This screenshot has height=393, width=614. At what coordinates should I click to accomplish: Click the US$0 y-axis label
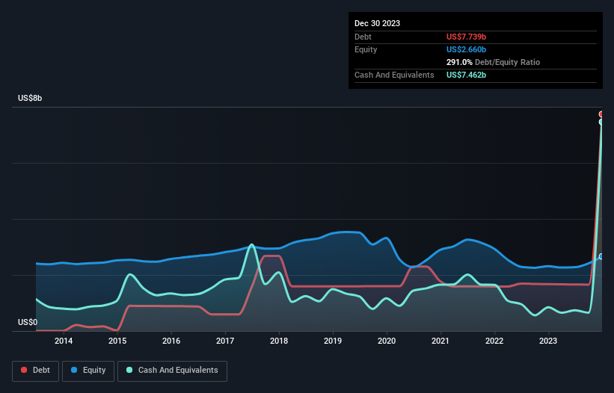pos(28,322)
